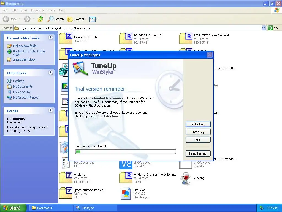282x212 pixels.
Task: Click the Exit button in trial dialog
Action: point(198,140)
